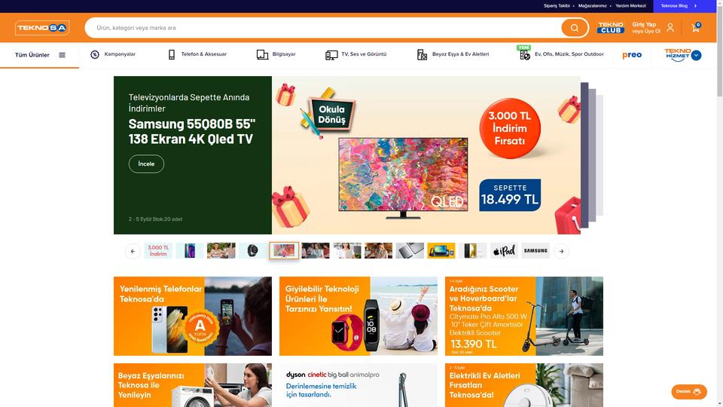Click the product search input field
Viewport: 723px width, 407px height.
click(x=323, y=28)
